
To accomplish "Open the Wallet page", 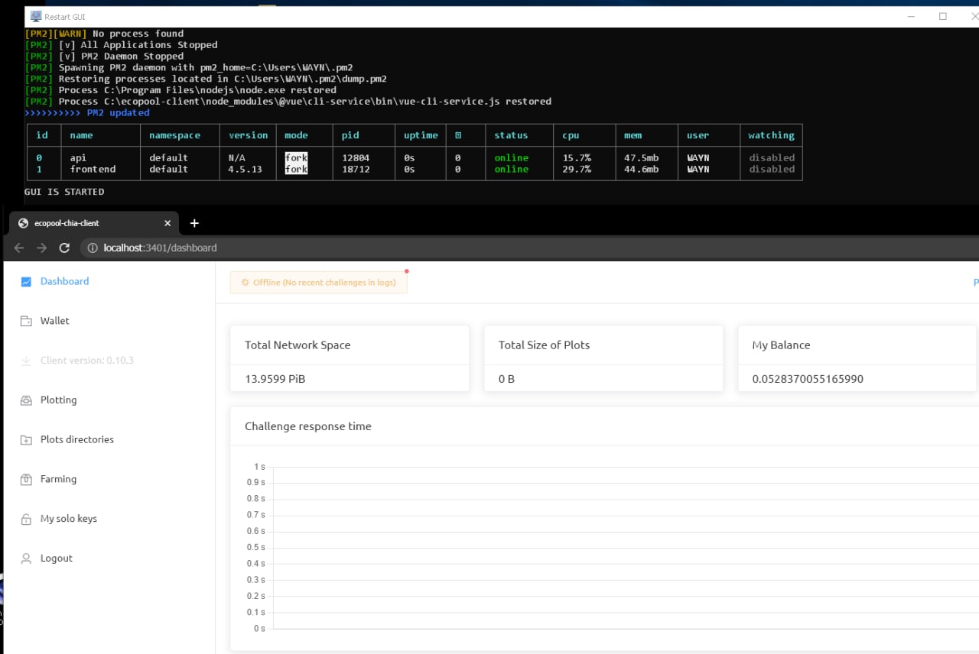I will tap(55, 321).
